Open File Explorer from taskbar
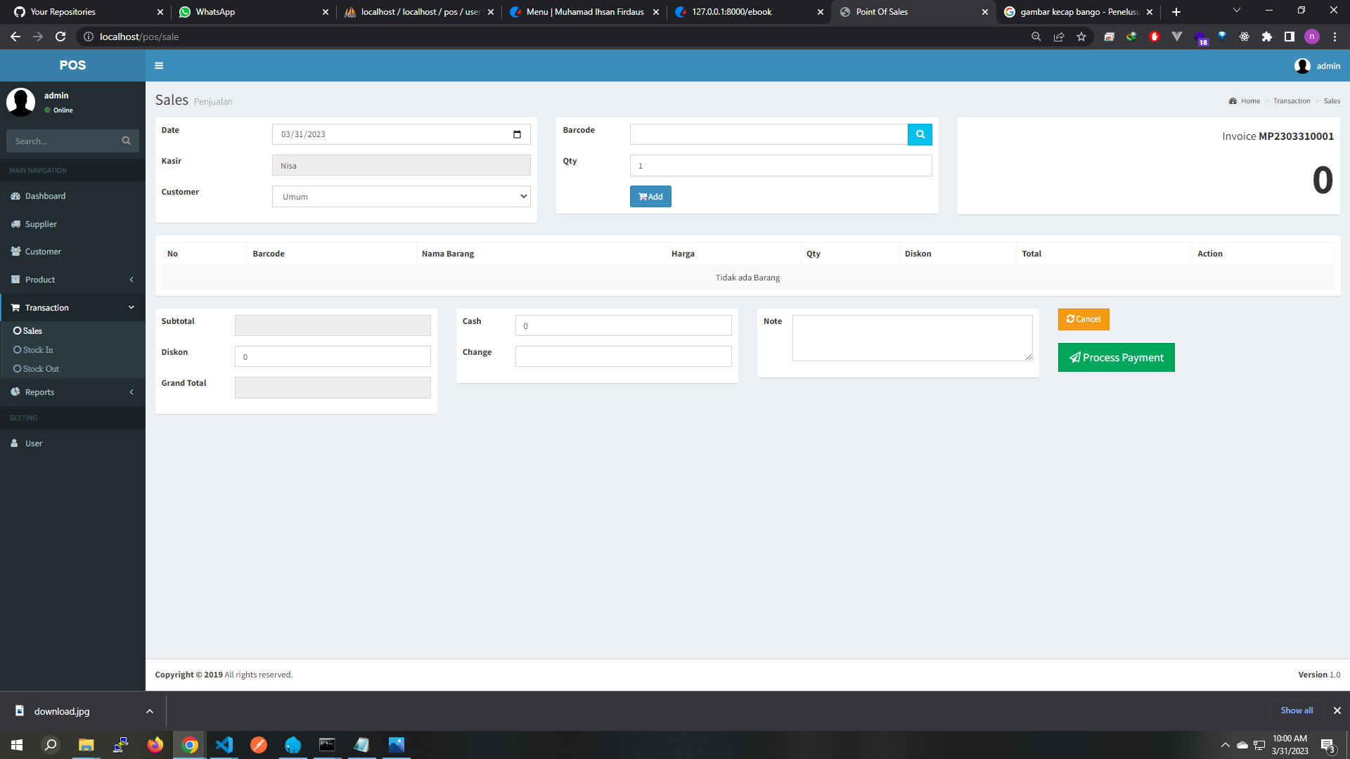 86,745
